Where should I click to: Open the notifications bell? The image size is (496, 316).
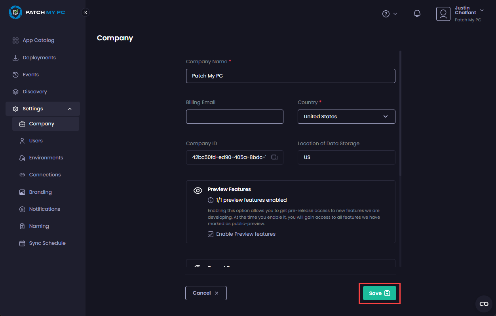(417, 14)
